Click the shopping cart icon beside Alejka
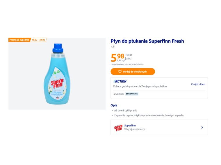Viewport: 221px width, 165px height. (x=114, y=94)
